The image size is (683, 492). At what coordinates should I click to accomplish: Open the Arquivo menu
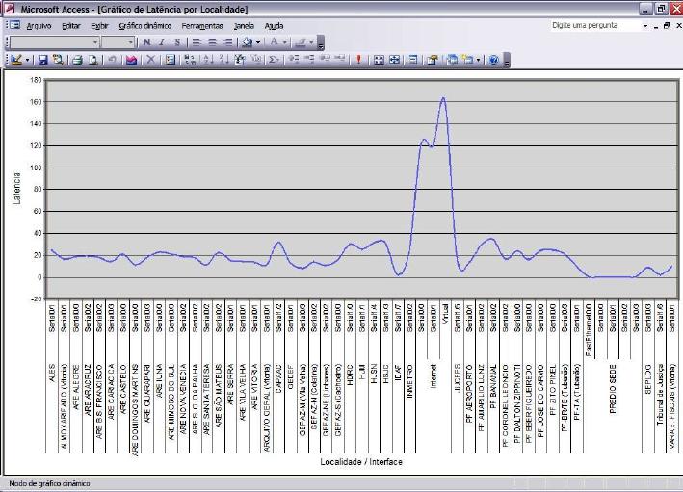point(39,26)
